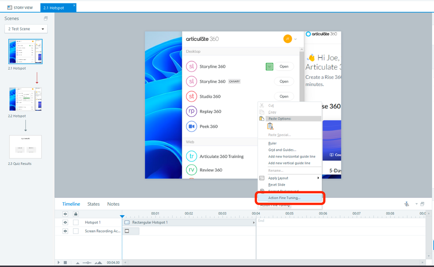Select the 2.2 Hotspot slide thumbnail
Image resolution: width=434 pixels, height=267 pixels.
point(26,99)
